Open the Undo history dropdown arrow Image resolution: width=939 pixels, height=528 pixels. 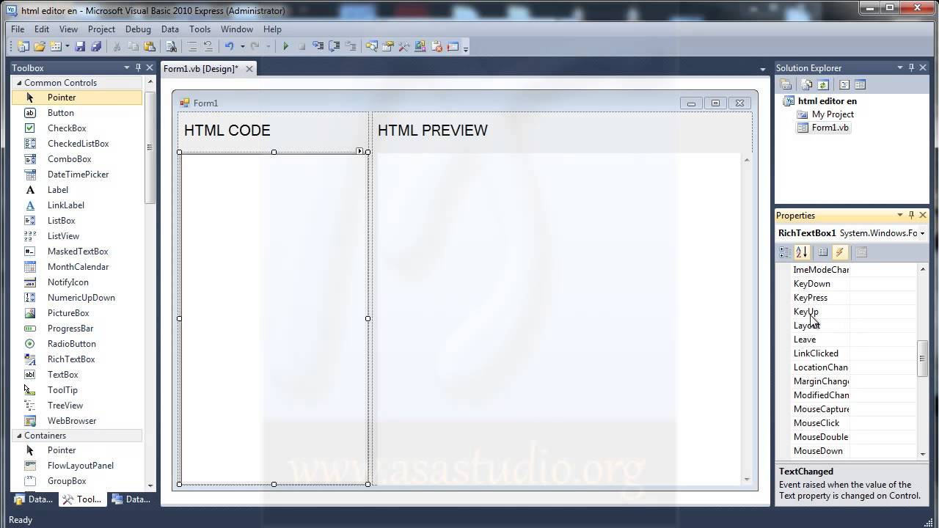point(242,46)
